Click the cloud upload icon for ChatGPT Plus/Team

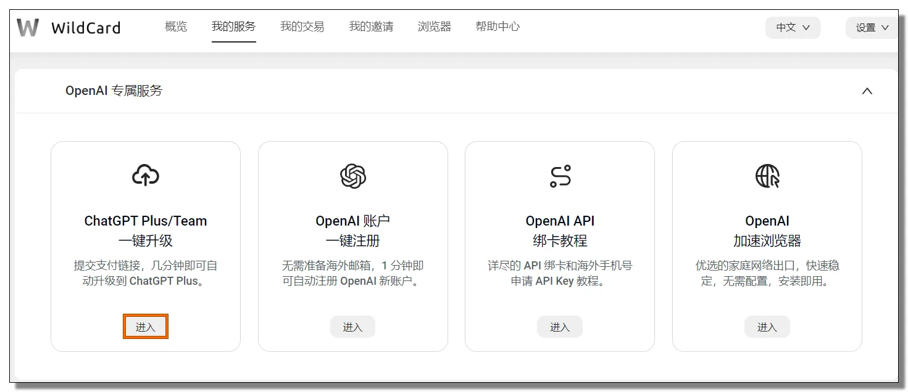[146, 176]
